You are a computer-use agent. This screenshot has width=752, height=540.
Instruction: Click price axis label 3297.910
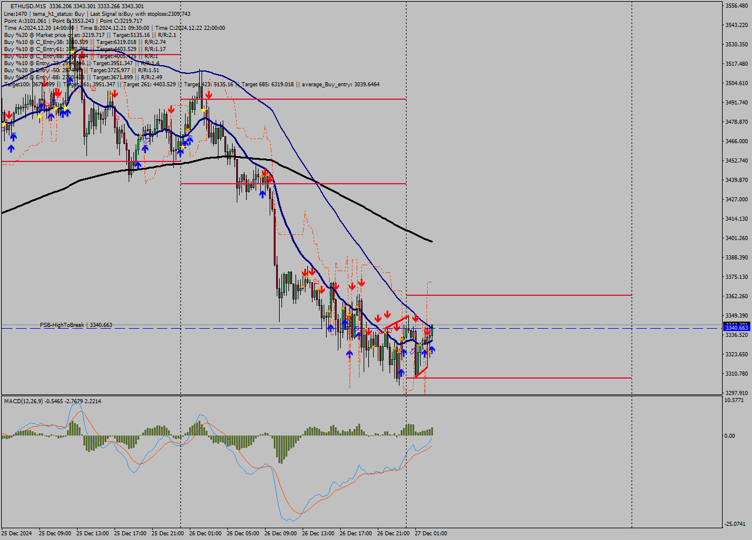point(737,393)
